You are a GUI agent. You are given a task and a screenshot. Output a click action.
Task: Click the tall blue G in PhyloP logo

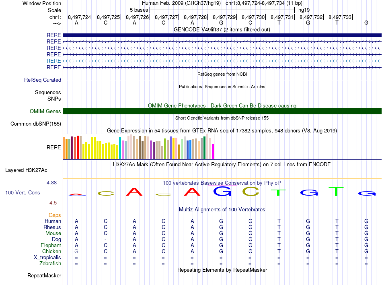[222, 191]
